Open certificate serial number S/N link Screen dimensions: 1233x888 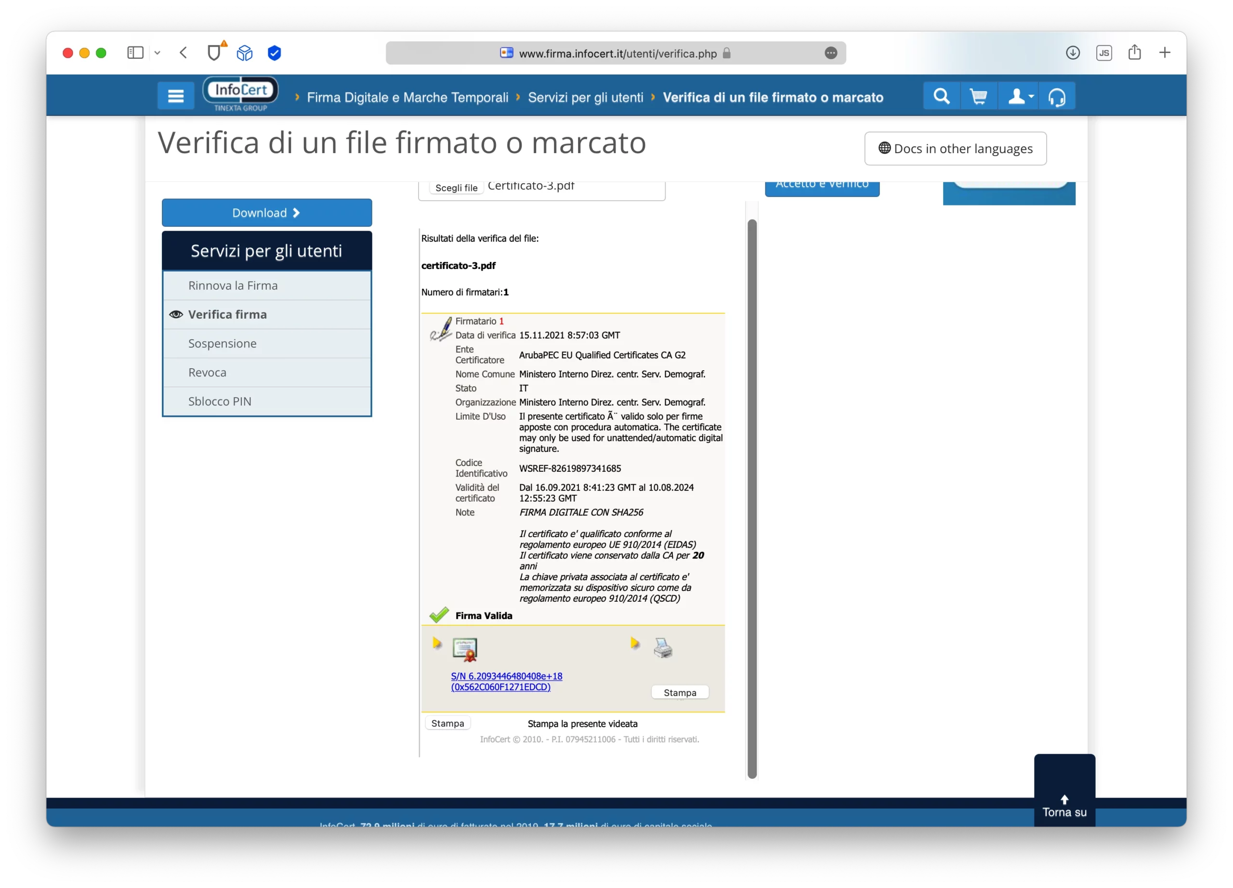(506, 681)
